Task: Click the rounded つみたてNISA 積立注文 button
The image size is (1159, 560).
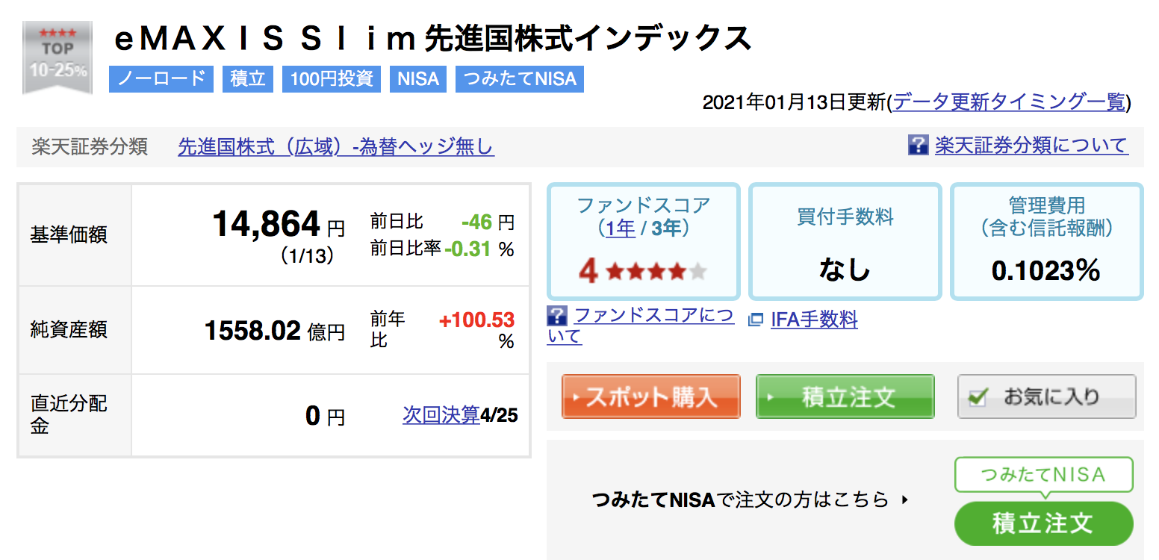Action: tap(1043, 523)
